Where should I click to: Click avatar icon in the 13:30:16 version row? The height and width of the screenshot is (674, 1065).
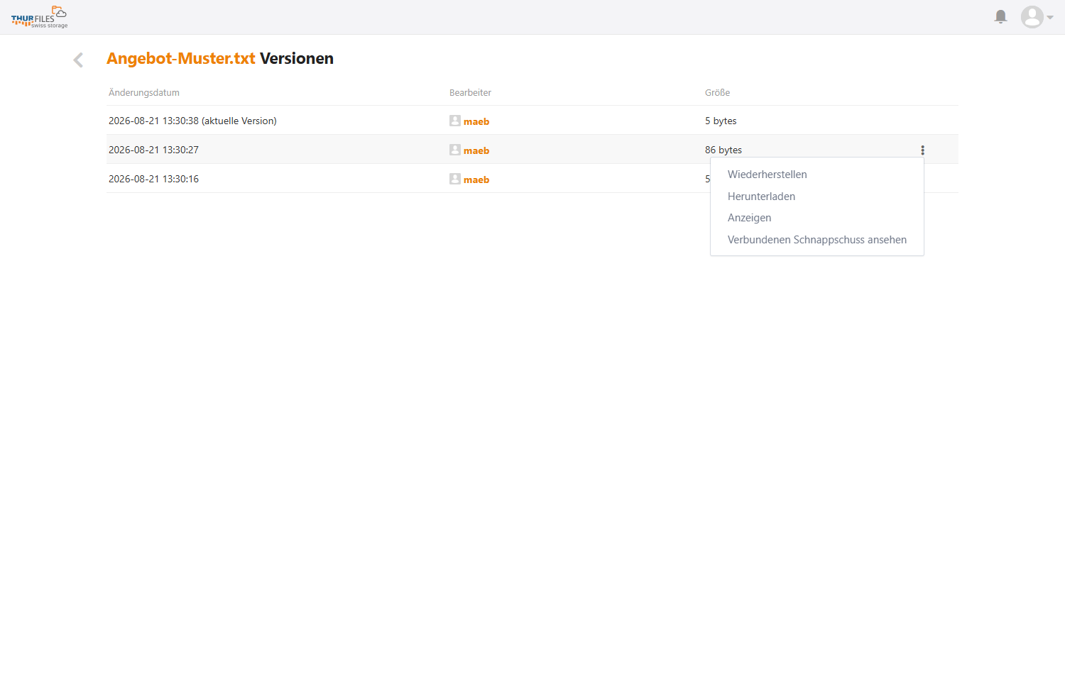[455, 179]
